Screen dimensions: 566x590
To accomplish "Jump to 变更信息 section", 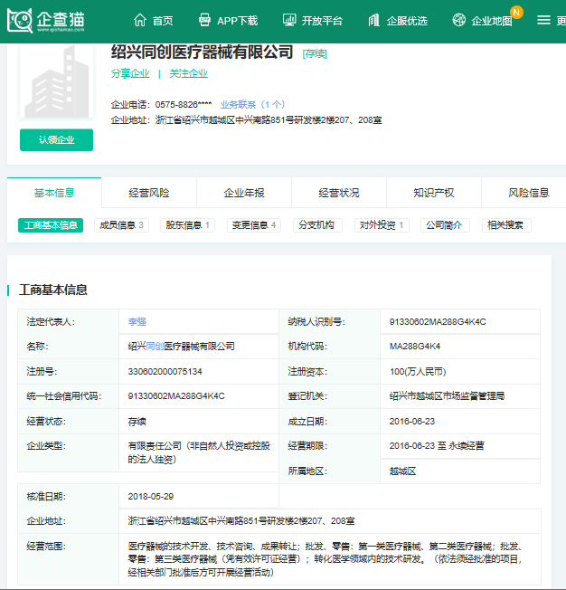I will pos(254,225).
